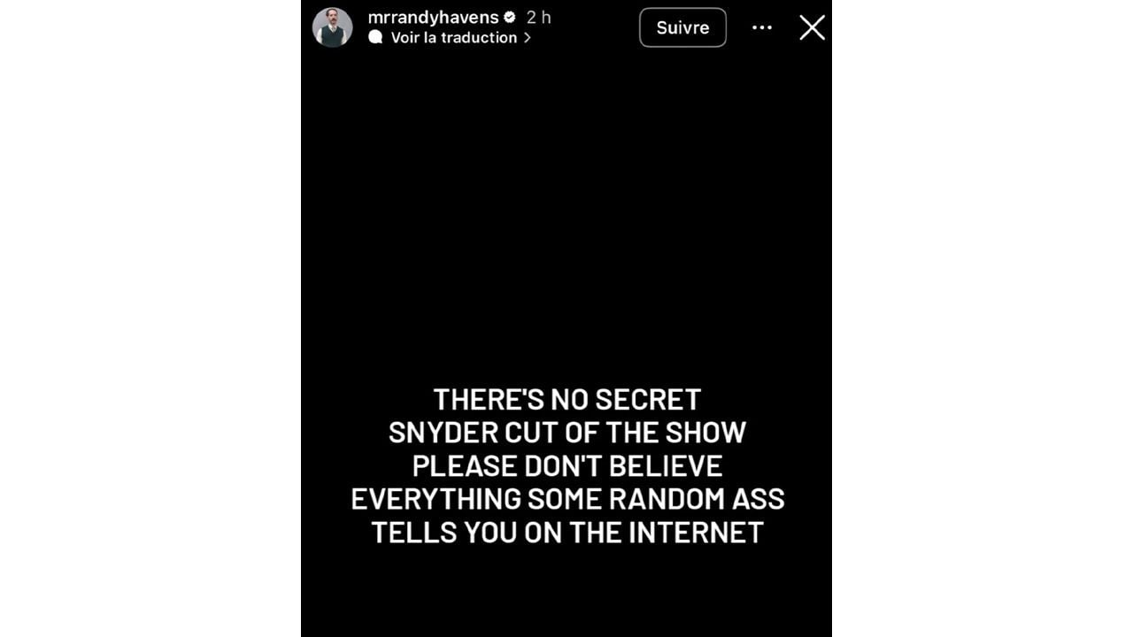Open mrrandyhavens profile picture avatar
This screenshot has width=1133, height=637.
[x=332, y=27]
